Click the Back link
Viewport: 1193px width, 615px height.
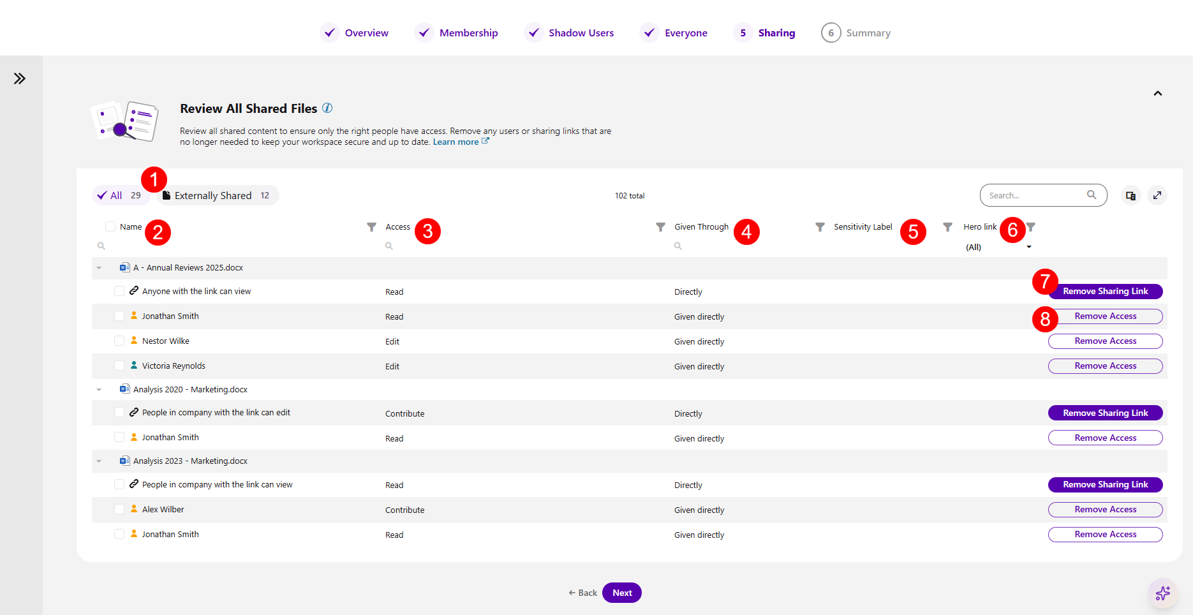(583, 593)
